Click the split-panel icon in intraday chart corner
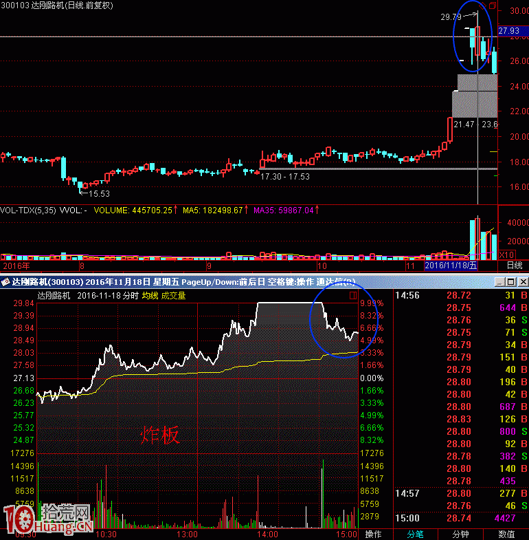This screenshot has width=529, height=540. point(353,296)
